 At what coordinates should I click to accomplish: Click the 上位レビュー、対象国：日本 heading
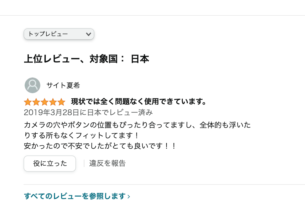point(86,59)
